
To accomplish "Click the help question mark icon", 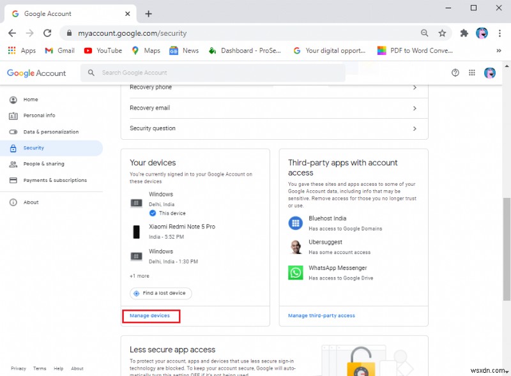I will point(455,73).
